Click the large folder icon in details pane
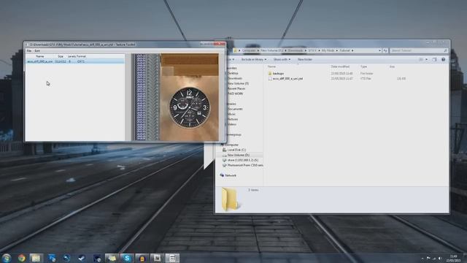467x263 pixels. pos(230,199)
